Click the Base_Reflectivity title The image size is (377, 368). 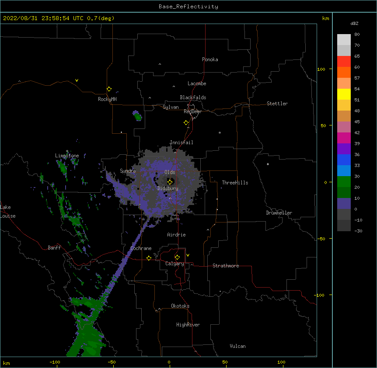tap(188, 7)
